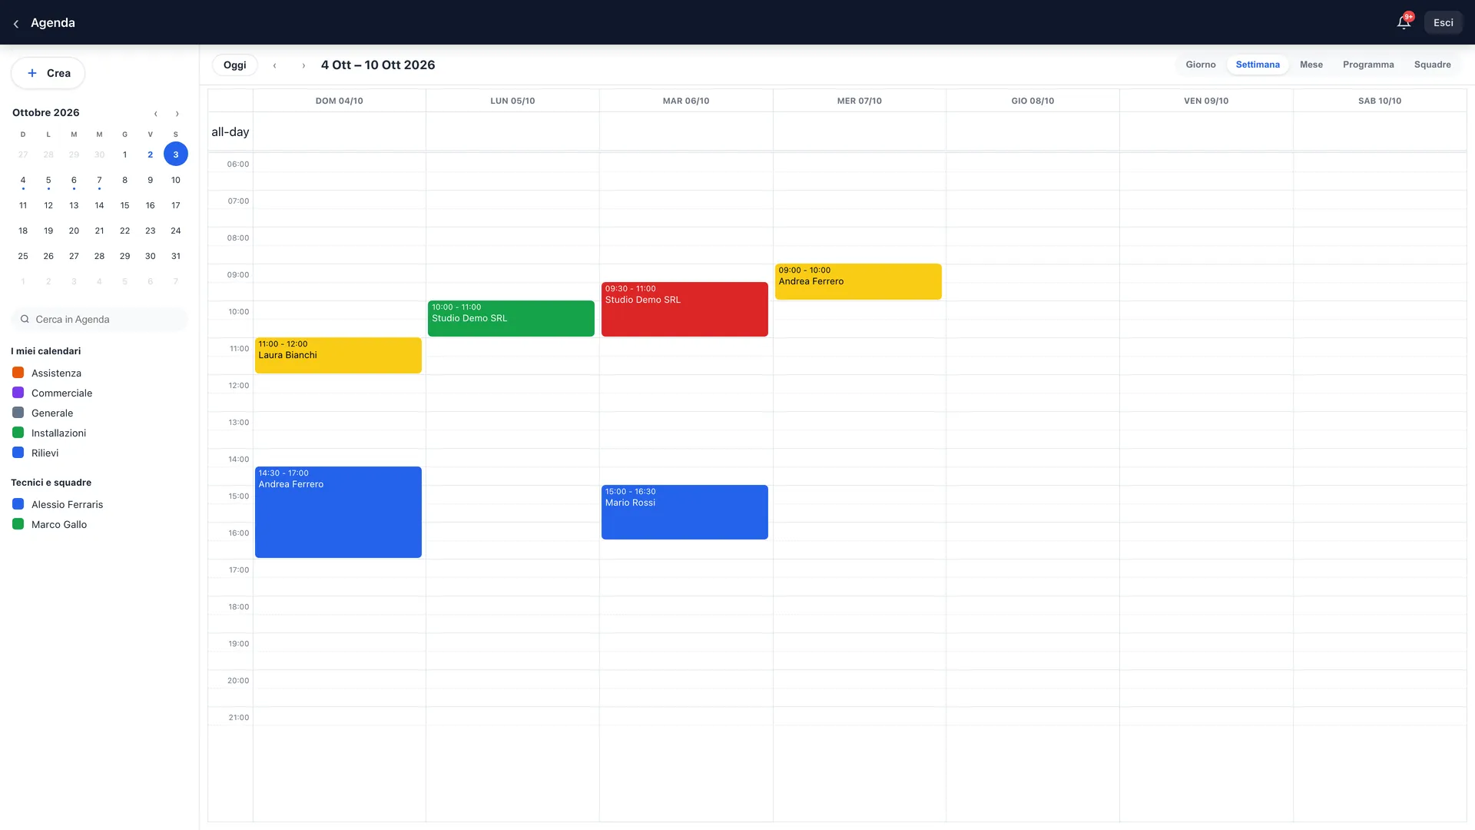Open green Studio Demo SRL 10:00 event
This screenshot has height=830, width=1475.
click(511, 318)
